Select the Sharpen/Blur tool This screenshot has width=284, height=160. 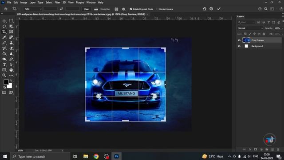(x=11, y=54)
